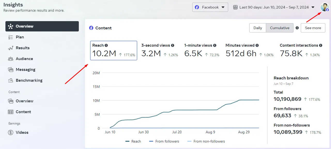Click the See more button
331x149 pixels.
(x=313, y=28)
